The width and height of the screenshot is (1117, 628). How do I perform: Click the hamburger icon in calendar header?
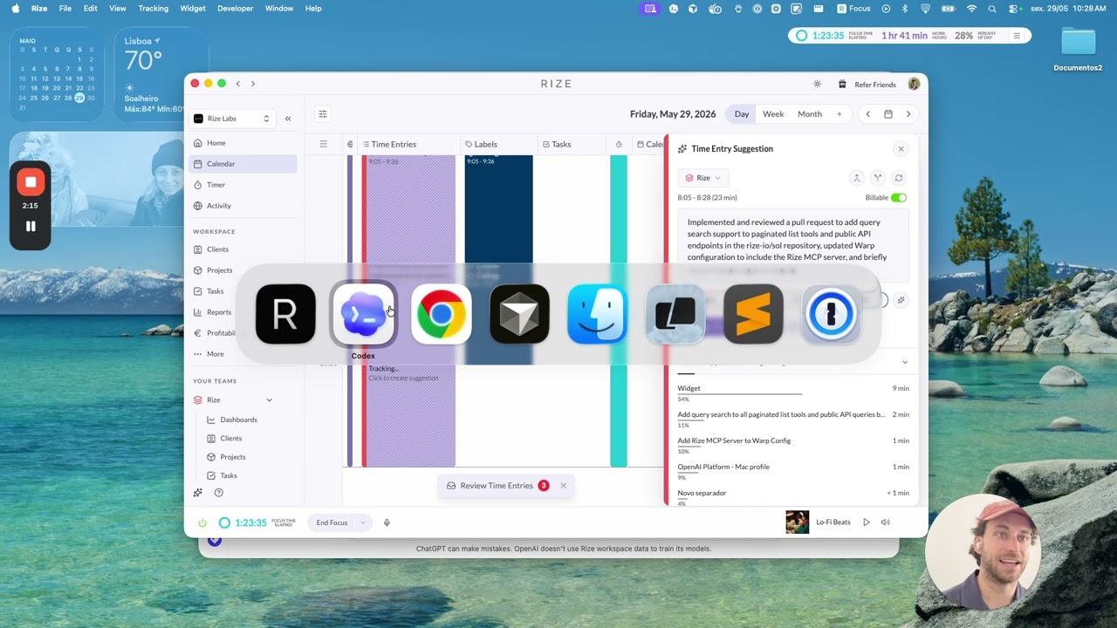pyautogui.click(x=323, y=144)
